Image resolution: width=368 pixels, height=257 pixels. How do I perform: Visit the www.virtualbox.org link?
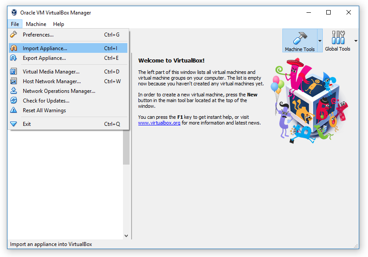pos(159,123)
